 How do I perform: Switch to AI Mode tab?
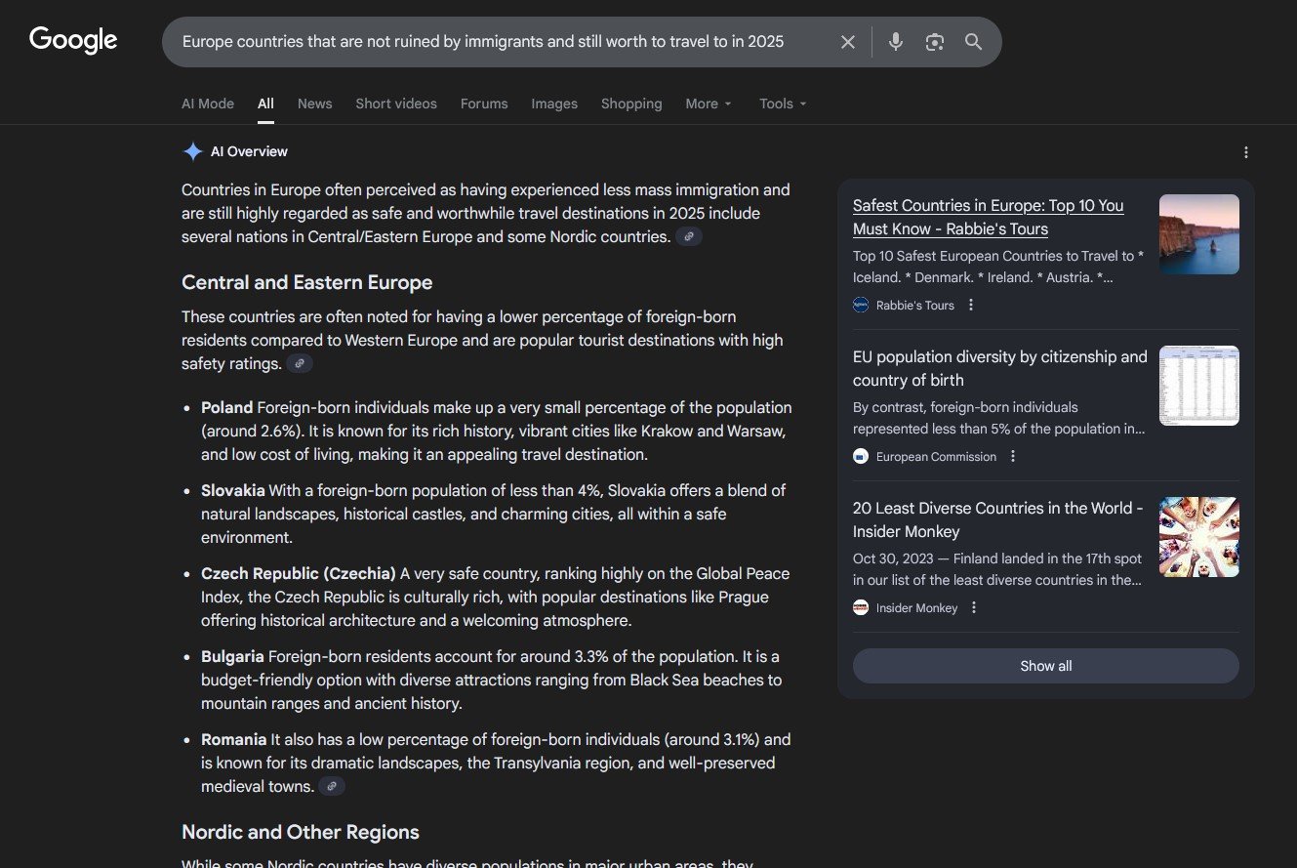pyautogui.click(x=208, y=103)
